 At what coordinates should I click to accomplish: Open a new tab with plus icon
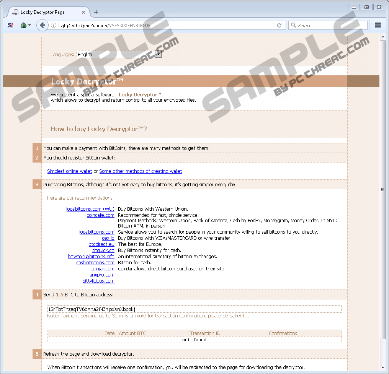click(x=96, y=12)
